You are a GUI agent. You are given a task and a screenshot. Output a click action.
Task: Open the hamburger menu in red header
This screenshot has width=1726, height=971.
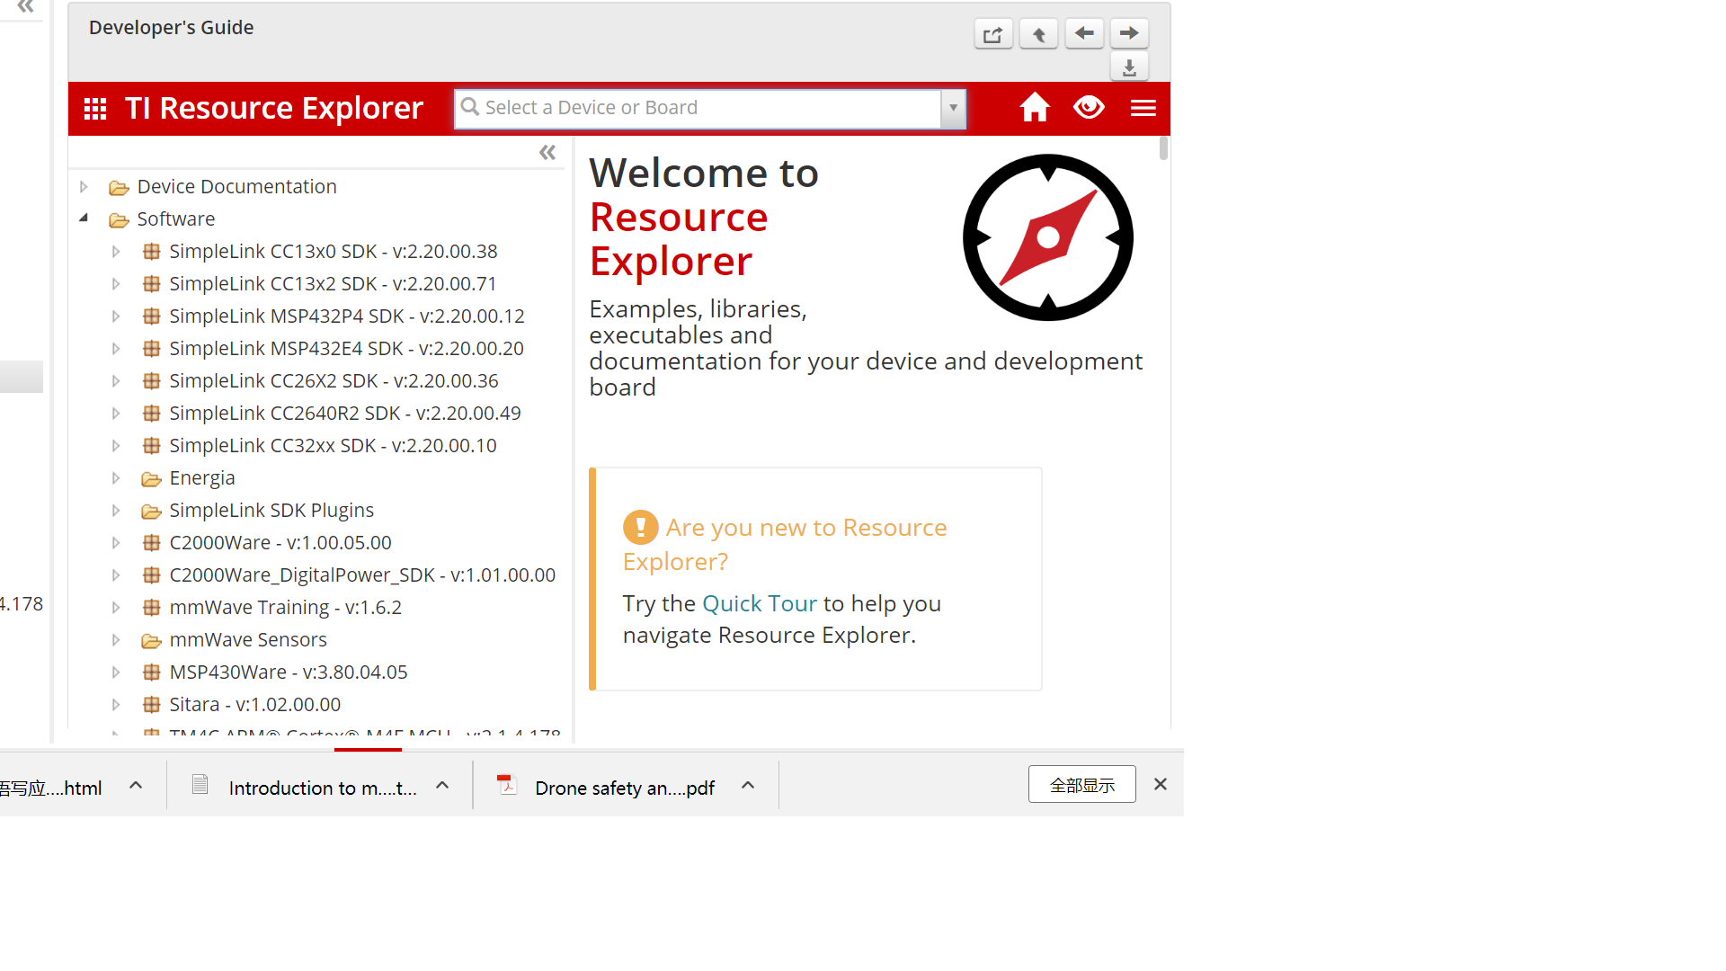pos(1143,108)
